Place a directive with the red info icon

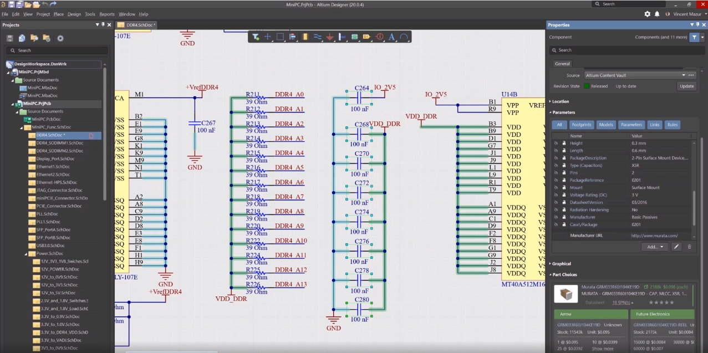[x=380, y=37]
